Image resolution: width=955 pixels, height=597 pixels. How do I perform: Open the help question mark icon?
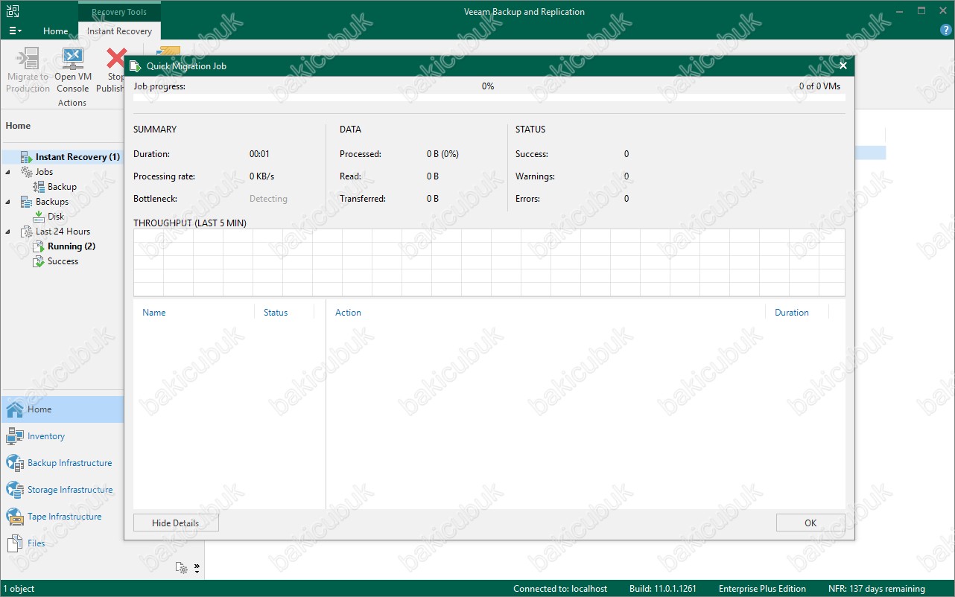[946, 31]
